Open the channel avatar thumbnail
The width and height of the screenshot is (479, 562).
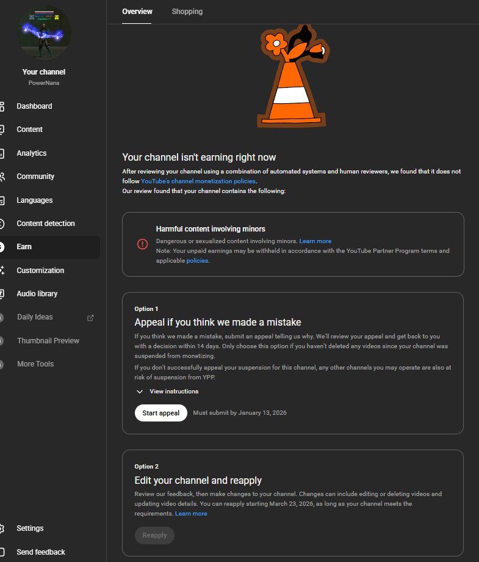[x=44, y=32]
